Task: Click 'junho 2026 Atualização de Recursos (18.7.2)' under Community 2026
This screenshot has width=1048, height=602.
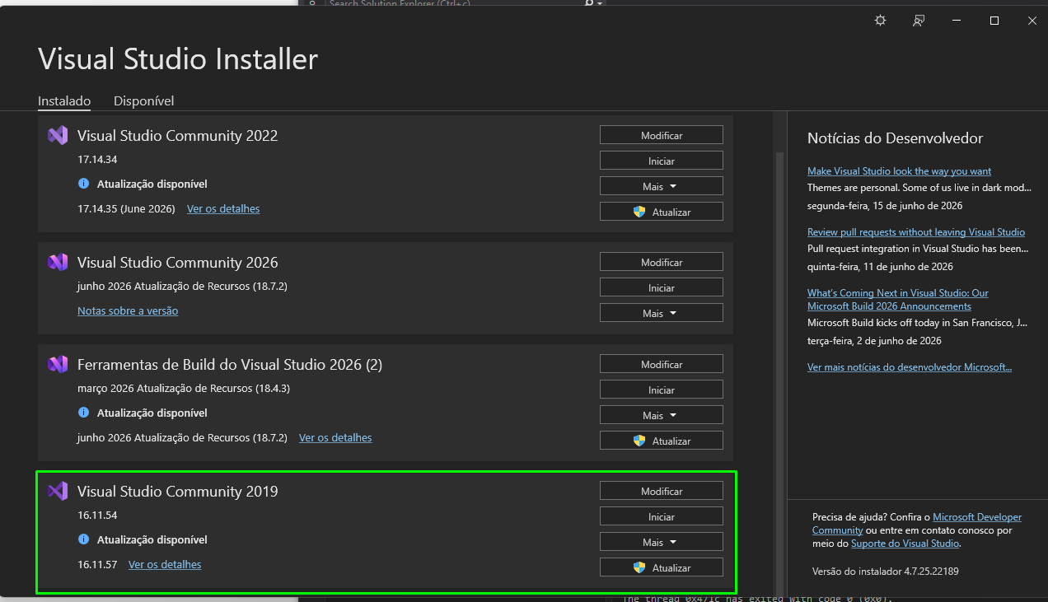Action: pyautogui.click(x=182, y=286)
